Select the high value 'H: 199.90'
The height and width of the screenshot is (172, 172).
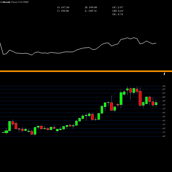pos(91,8)
